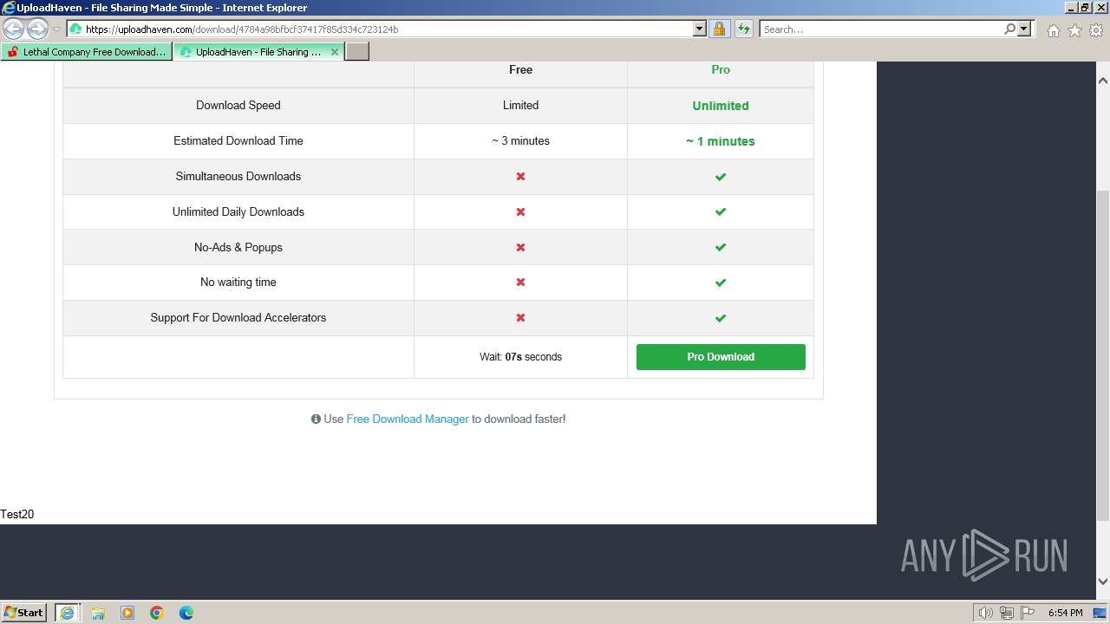
Task: Click red X for Unlimited Daily Downloads
Action: click(520, 212)
